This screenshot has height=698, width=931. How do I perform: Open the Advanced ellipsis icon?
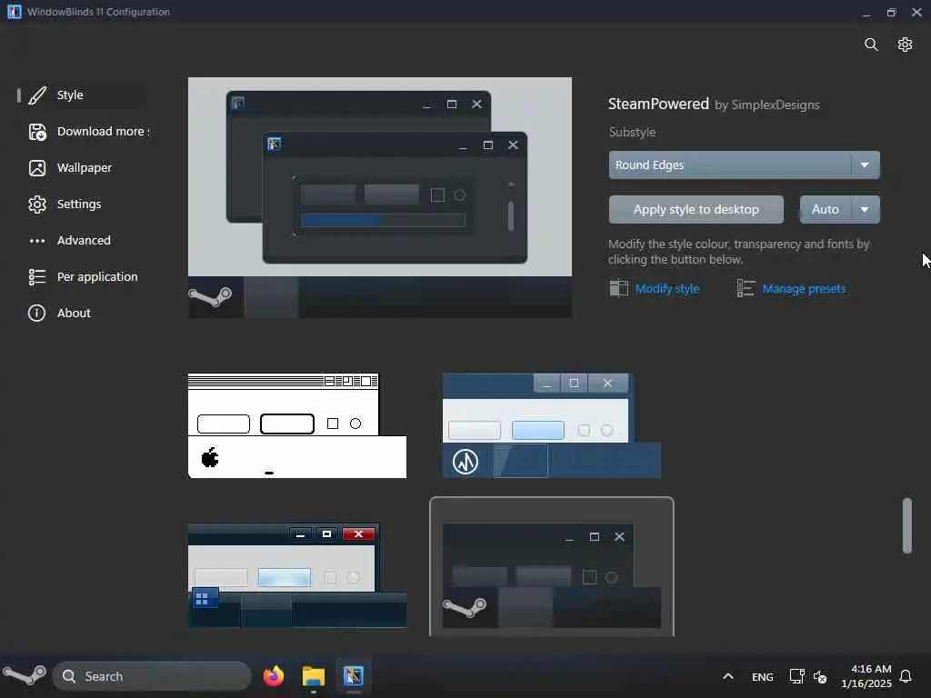coord(36,241)
